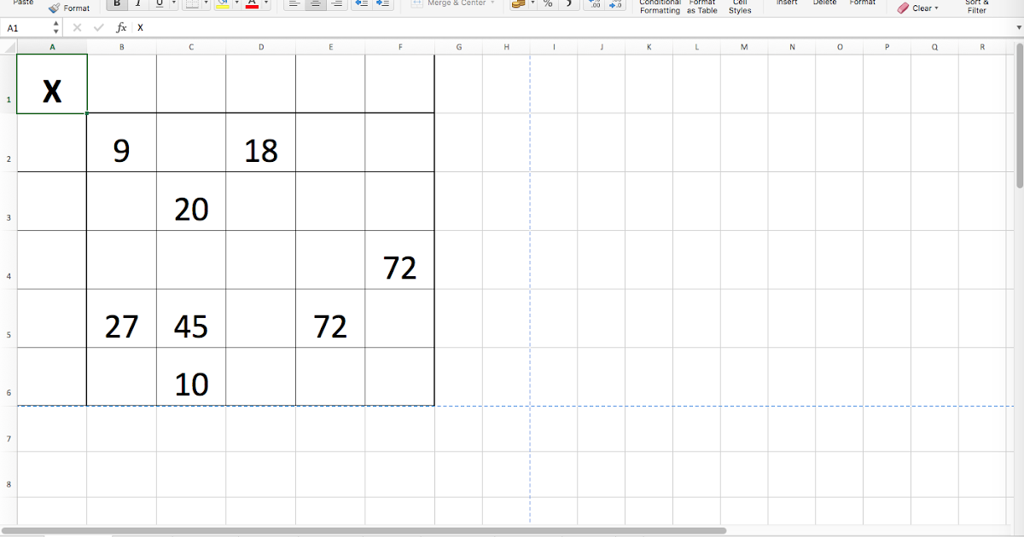Toggle bold formatting
The image size is (1024, 537).
tap(116, 3)
